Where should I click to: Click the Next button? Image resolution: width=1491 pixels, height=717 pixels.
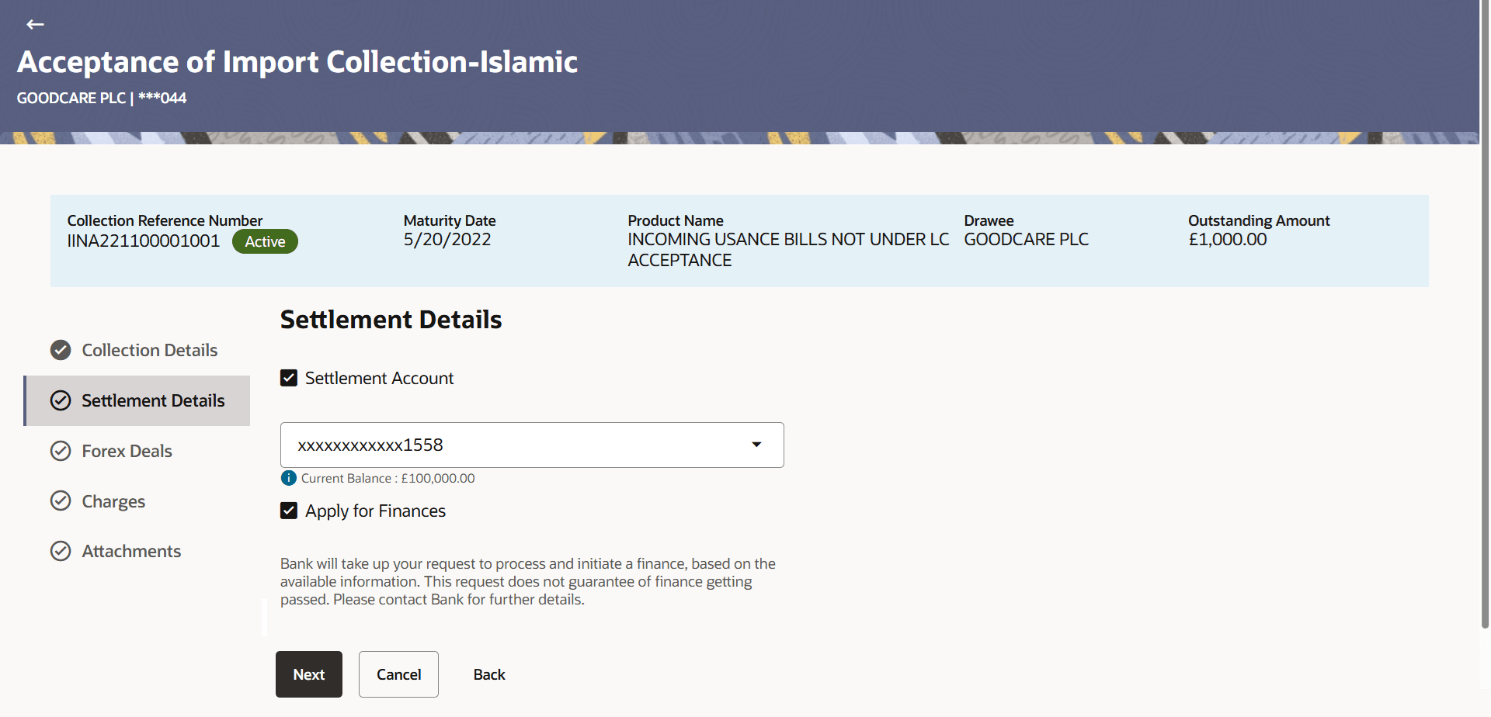click(309, 674)
